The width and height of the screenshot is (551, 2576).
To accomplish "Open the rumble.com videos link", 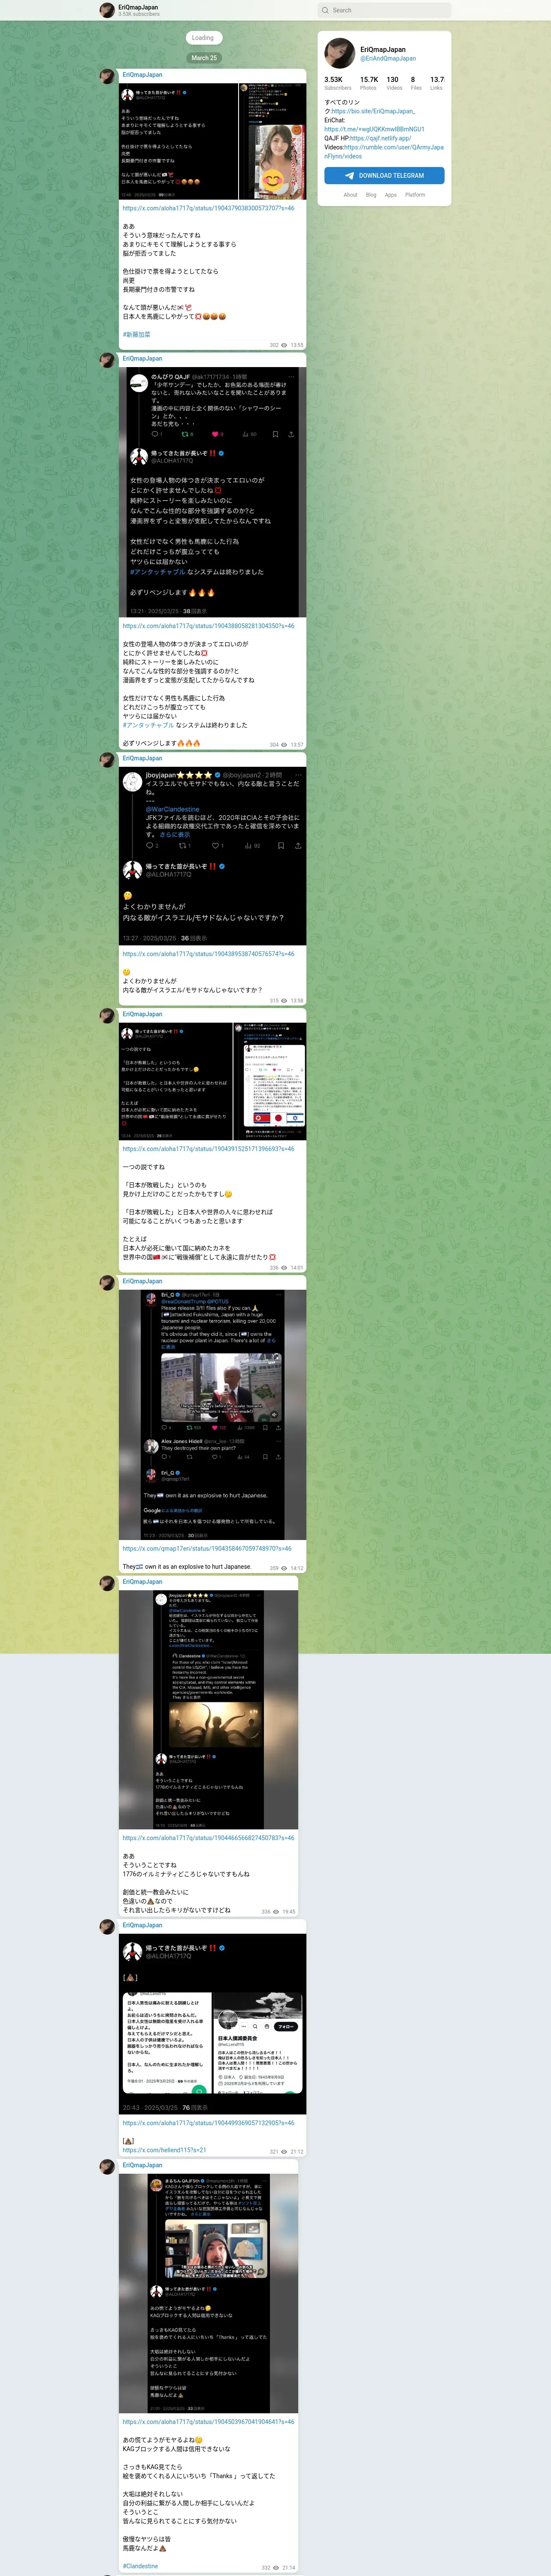I will [384, 151].
